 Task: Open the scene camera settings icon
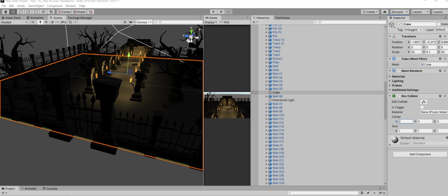tap(132, 22)
